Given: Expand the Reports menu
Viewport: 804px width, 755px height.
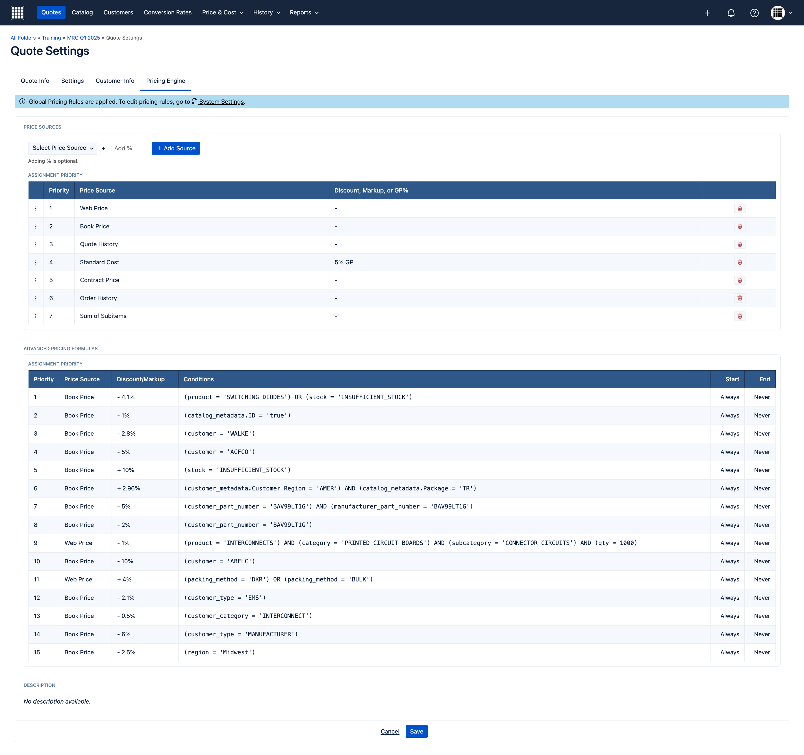Looking at the screenshot, I should 304,12.
